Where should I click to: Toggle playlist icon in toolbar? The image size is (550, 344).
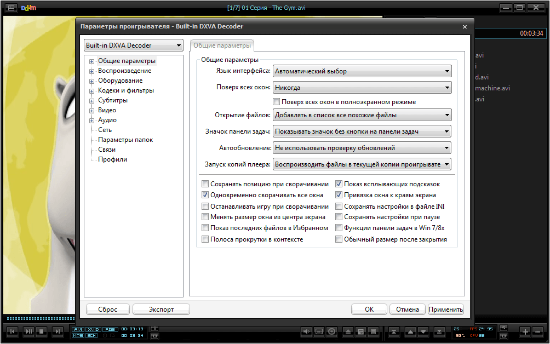click(x=373, y=331)
